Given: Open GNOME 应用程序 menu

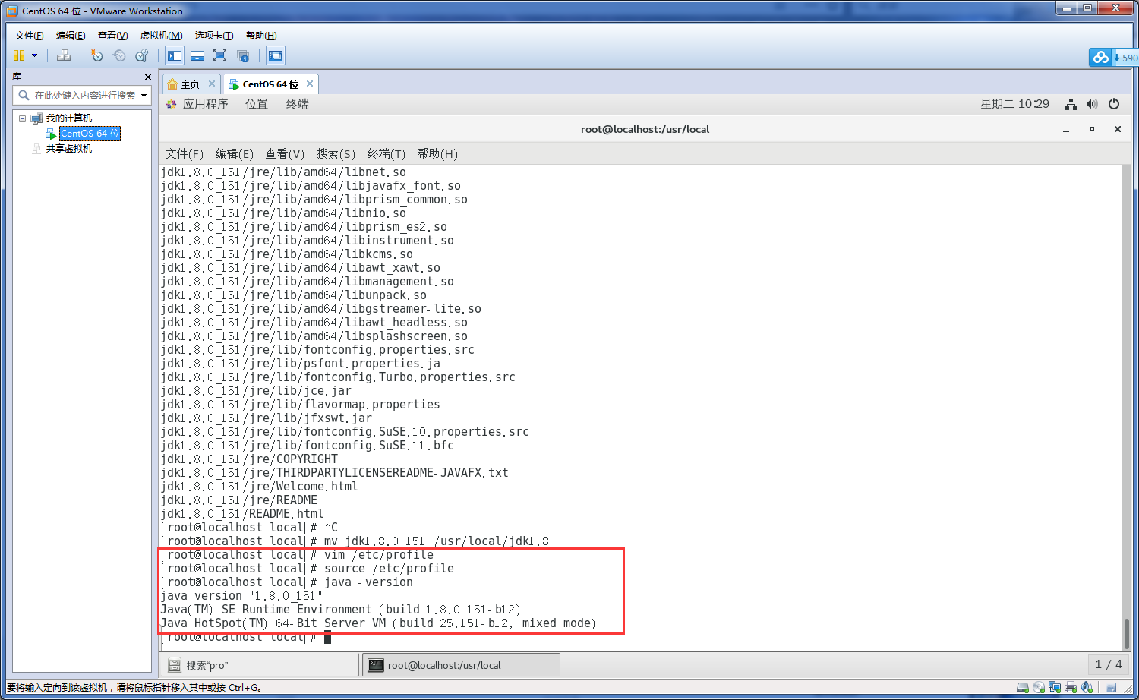Looking at the screenshot, I should coord(205,104).
